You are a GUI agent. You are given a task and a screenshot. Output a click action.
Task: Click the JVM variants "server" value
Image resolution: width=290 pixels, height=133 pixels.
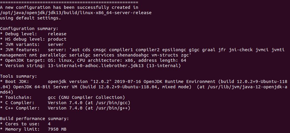pyautogui.click(x=56, y=44)
